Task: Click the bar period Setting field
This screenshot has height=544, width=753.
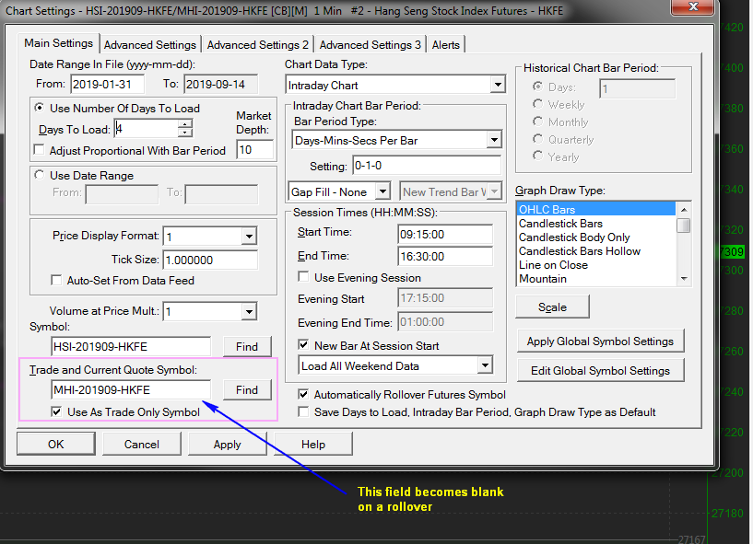Action: [427, 166]
